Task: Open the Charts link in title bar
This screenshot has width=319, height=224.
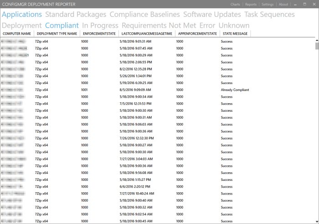Action: coord(235,5)
